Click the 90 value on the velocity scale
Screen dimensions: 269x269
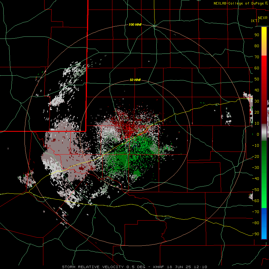[x=257, y=35]
